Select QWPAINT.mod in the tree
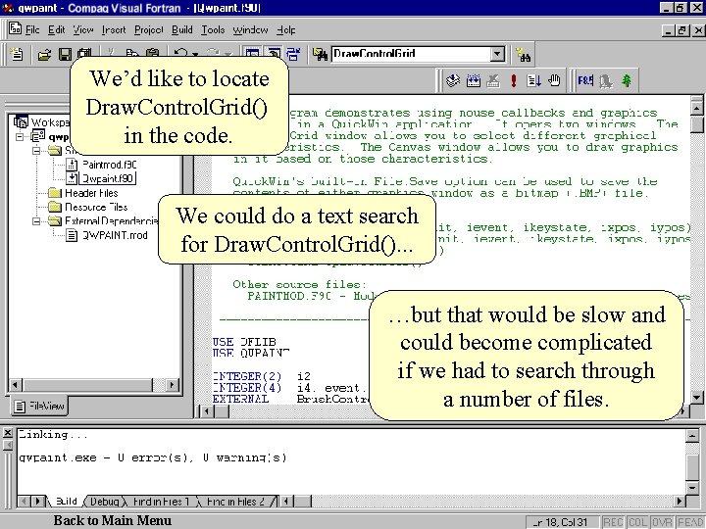The image size is (706, 529). (x=115, y=235)
